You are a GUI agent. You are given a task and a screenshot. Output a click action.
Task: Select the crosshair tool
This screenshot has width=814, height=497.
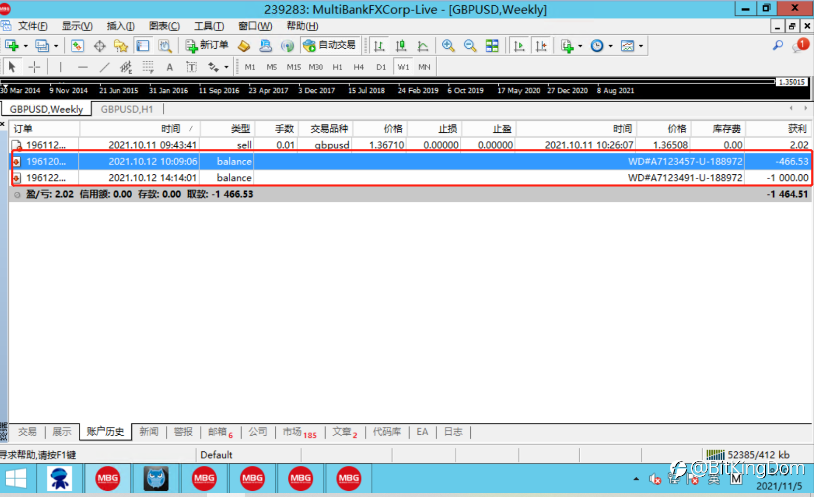click(x=34, y=67)
